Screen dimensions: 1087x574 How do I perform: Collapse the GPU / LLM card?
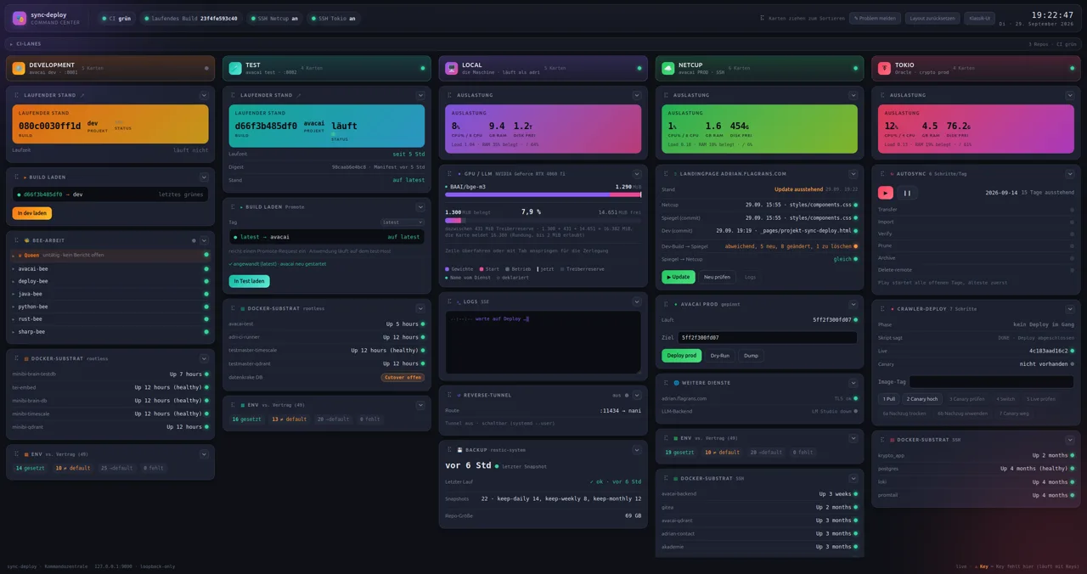click(x=637, y=173)
